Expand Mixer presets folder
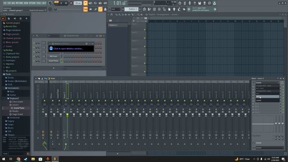 point(12,42)
